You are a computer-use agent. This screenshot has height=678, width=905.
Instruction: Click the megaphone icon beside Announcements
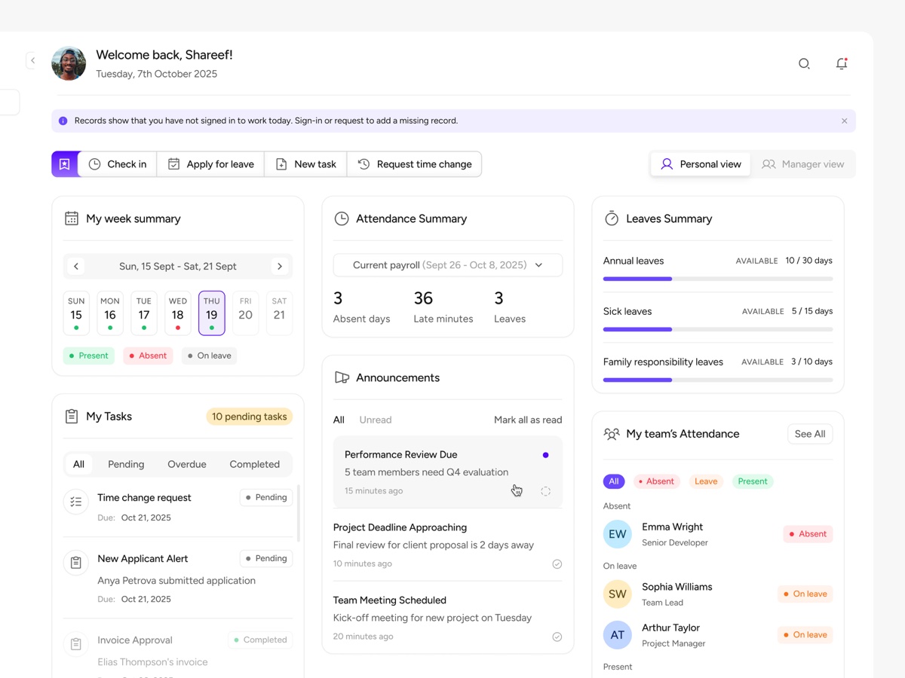(x=342, y=377)
